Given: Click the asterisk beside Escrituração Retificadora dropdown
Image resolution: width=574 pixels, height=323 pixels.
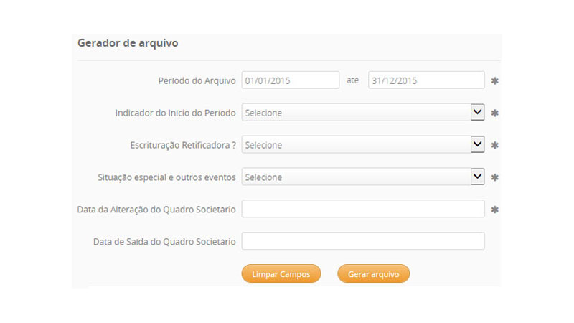Looking at the screenshot, I should (494, 146).
